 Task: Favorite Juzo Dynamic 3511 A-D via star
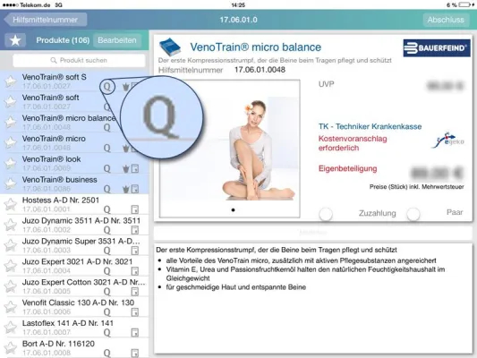point(11,225)
